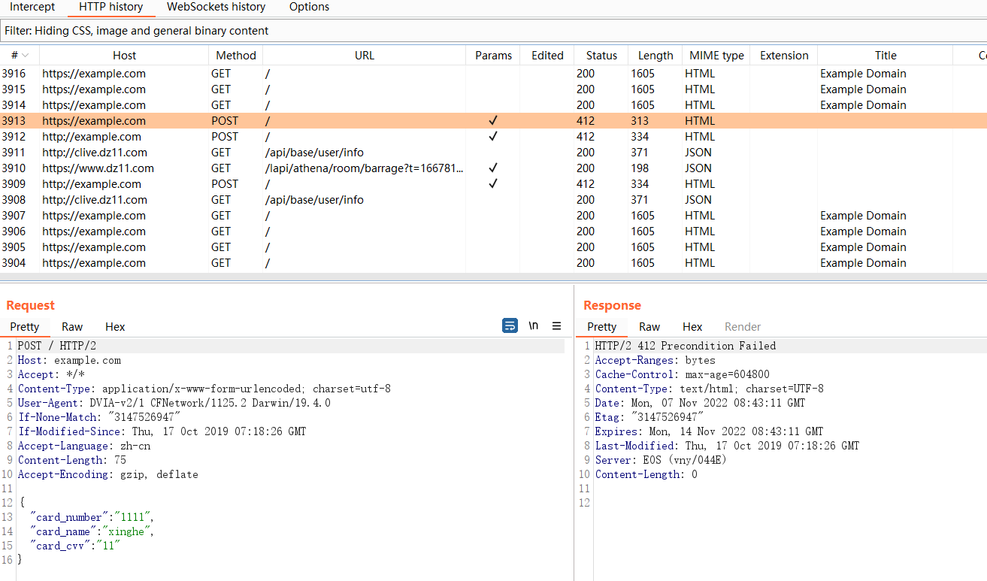Click the filter bar hiding CSS content
Image resolution: width=987 pixels, height=581 pixels.
tap(493, 31)
